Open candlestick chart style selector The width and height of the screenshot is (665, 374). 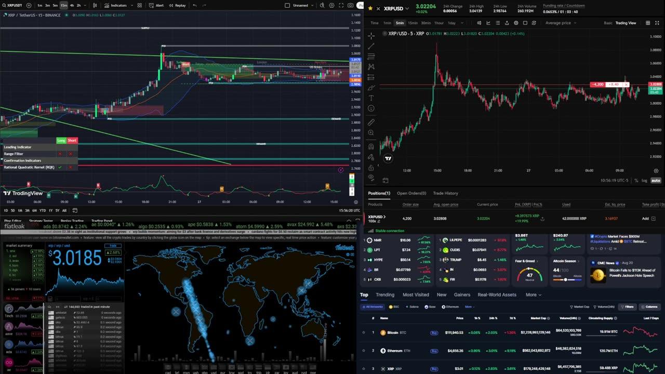click(x=95, y=5)
